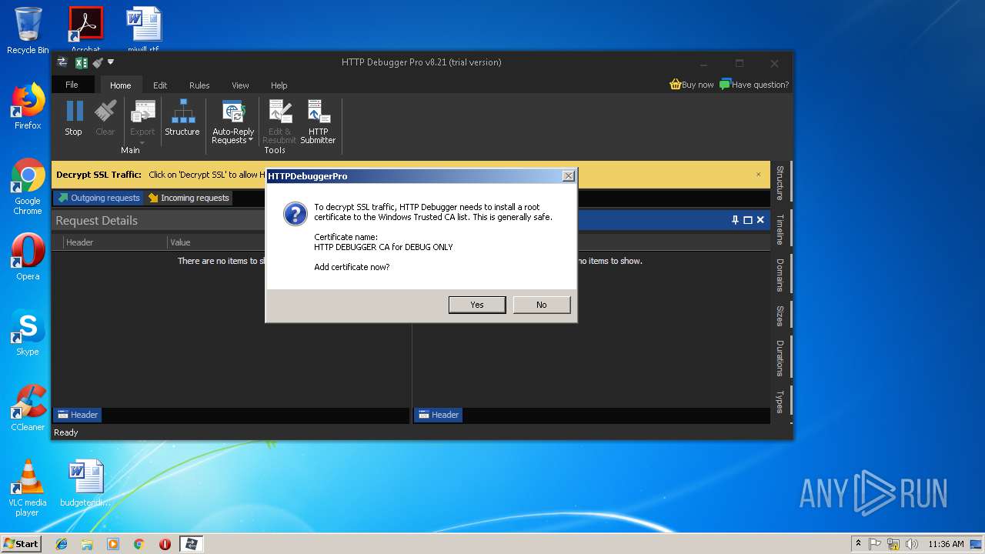Expand the Auto-Reply Requests dropdown arrow
985x554 pixels.
point(251,141)
